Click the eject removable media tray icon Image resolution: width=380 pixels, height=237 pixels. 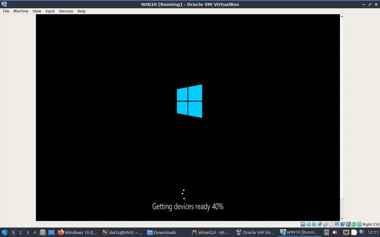point(327,232)
